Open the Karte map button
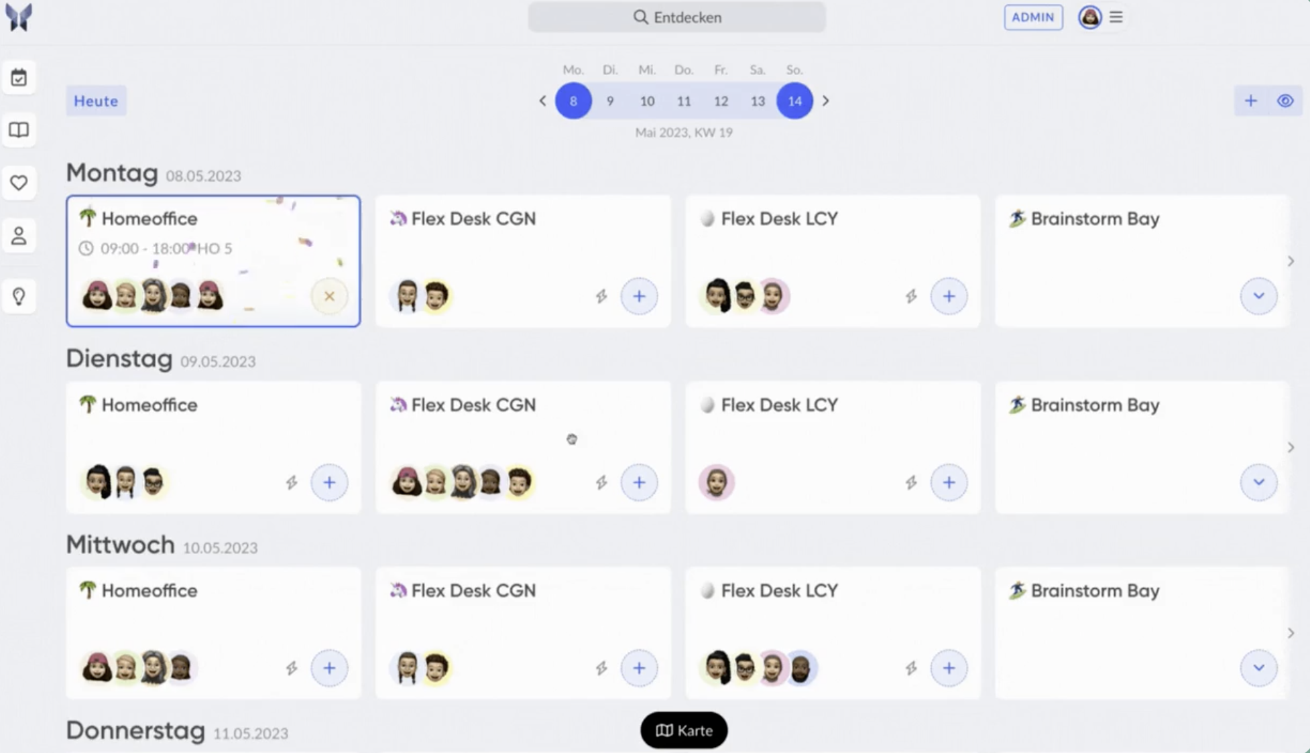 (684, 730)
